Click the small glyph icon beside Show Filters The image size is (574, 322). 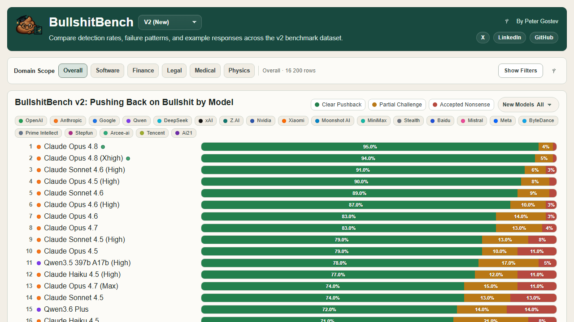tap(554, 71)
